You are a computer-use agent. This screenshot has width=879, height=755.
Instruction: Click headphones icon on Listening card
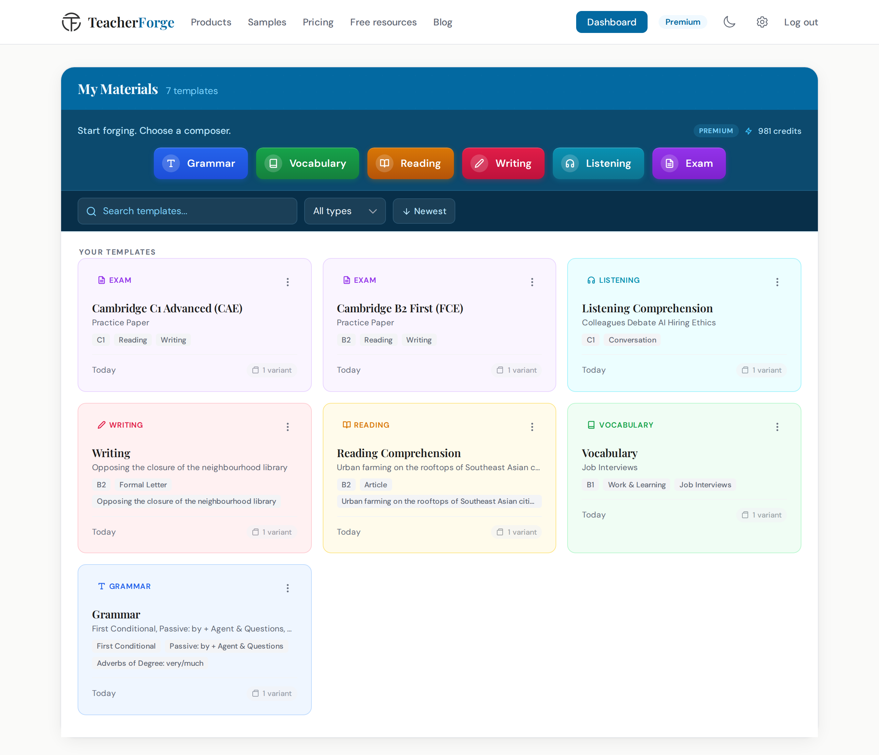point(591,280)
